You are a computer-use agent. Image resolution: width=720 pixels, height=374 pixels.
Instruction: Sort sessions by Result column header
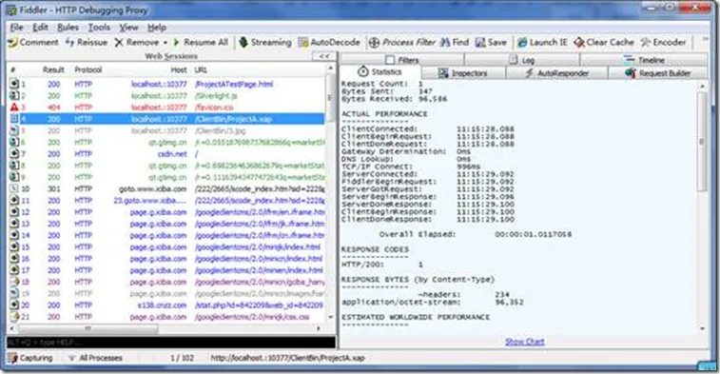(53, 69)
